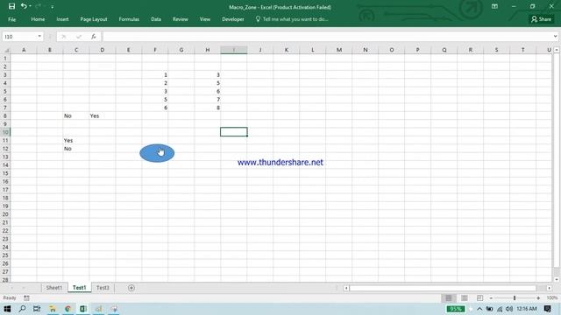Click the vertical scrollbar up arrow

pos(557,50)
